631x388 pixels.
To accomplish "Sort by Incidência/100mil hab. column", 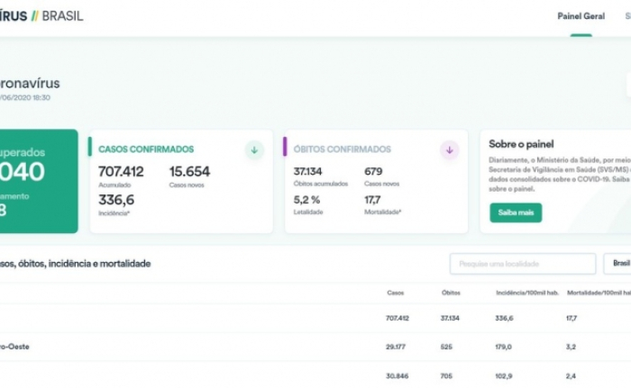I will click(527, 293).
